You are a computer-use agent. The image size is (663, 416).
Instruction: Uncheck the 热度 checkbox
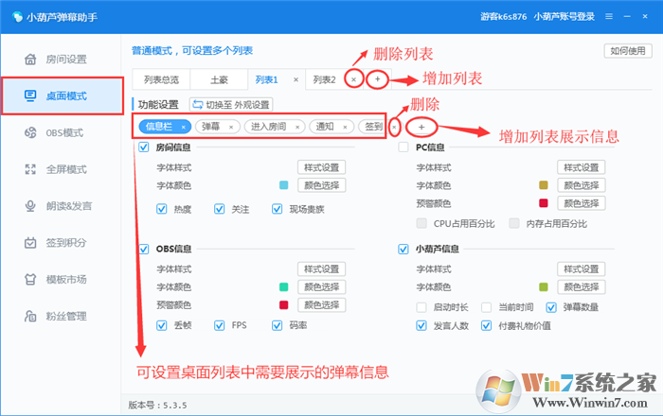pyautogui.click(x=162, y=209)
